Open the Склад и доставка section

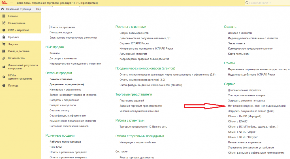tap(19, 51)
